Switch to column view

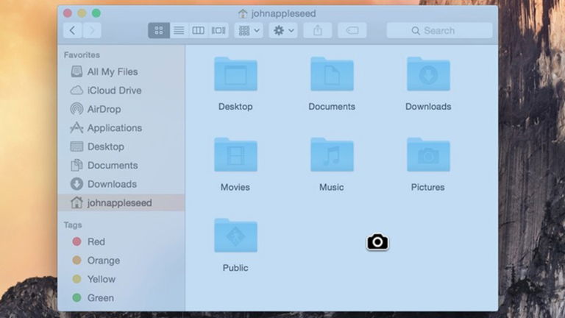pos(198,31)
